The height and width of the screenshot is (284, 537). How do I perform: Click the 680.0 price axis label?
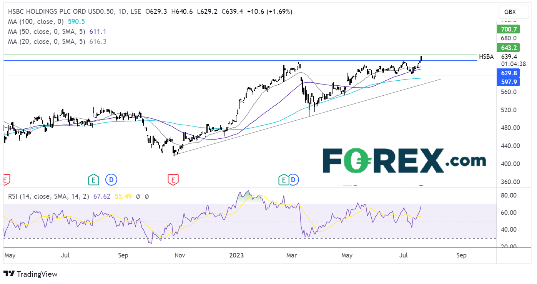click(x=509, y=38)
